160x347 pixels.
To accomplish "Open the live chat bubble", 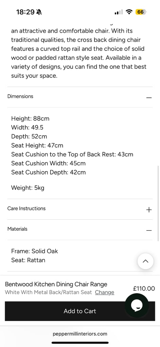I will point(136,305).
